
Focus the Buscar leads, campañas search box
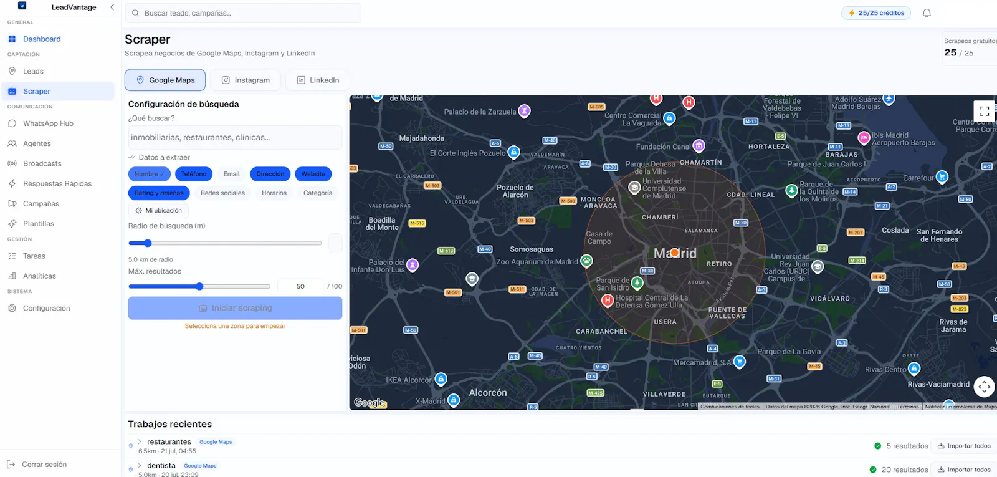pos(243,13)
